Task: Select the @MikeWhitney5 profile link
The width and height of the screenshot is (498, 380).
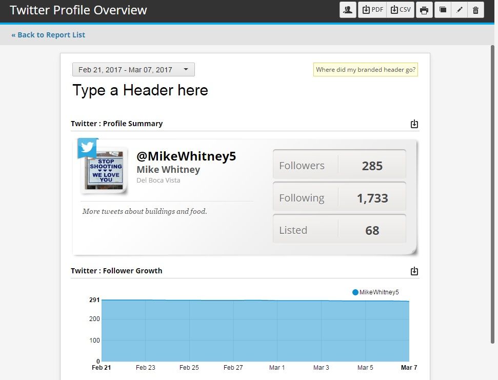Action: tap(186, 156)
